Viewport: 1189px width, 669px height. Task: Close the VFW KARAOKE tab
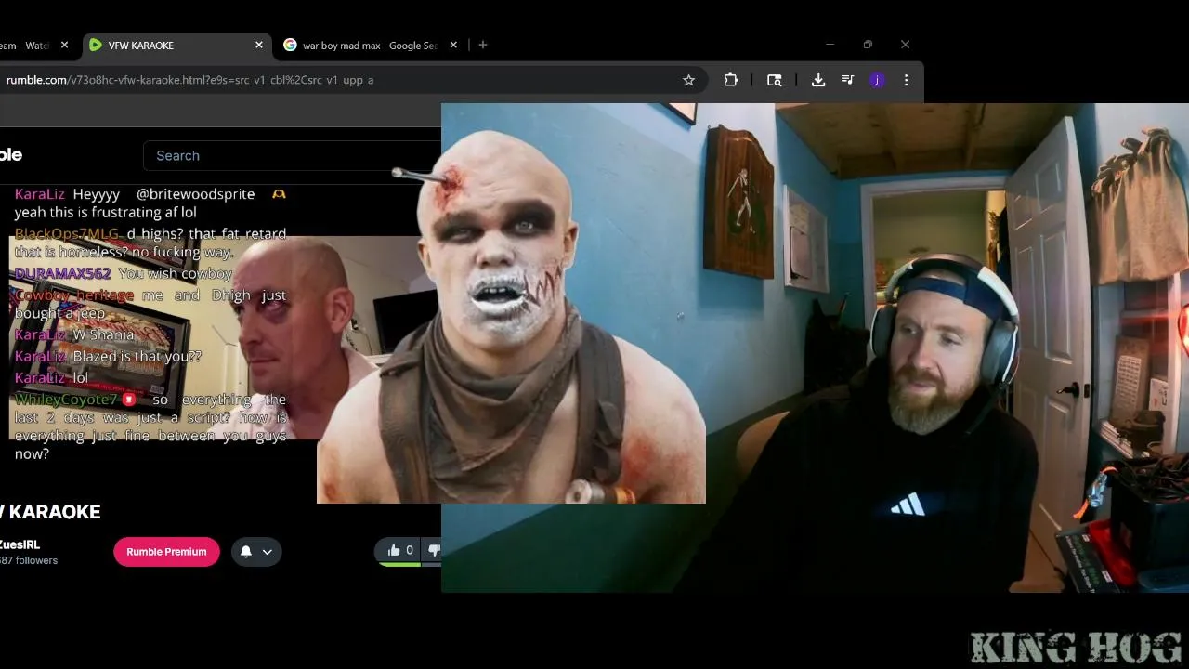coord(259,45)
